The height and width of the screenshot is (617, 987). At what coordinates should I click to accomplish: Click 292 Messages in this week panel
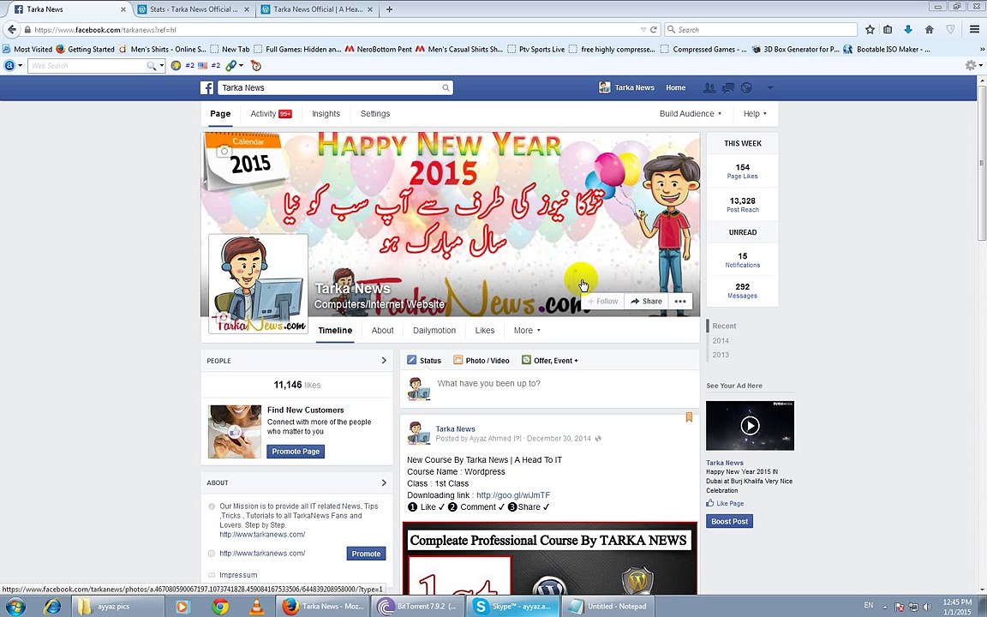click(x=742, y=291)
